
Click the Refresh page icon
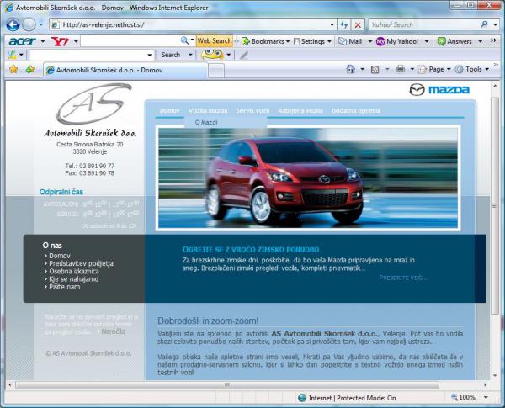point(343,25)
